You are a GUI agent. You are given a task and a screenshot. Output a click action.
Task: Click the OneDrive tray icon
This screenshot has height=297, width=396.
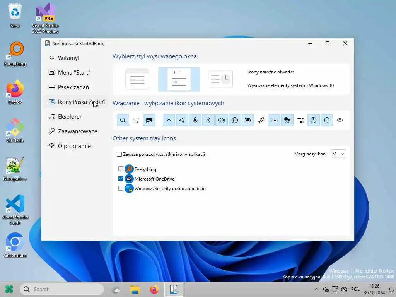(x=344, y=289)
